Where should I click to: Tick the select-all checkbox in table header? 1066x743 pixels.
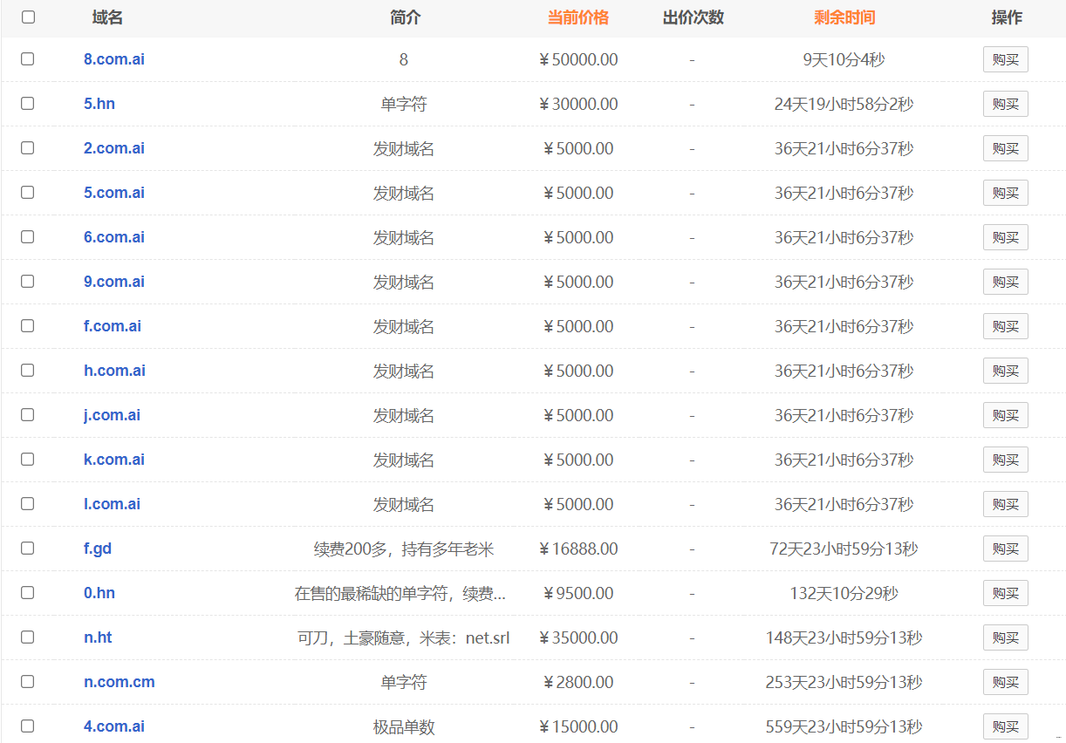pyautogui.click(x=28, y=17)
